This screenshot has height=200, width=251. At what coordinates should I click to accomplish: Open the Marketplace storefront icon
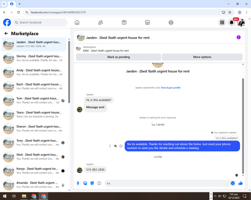coord(148,22)
